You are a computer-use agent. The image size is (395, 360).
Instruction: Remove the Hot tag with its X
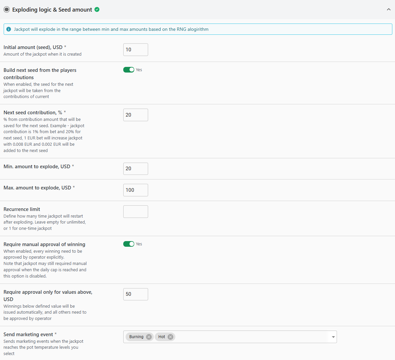pyautogui.click(x=170, y=337)
